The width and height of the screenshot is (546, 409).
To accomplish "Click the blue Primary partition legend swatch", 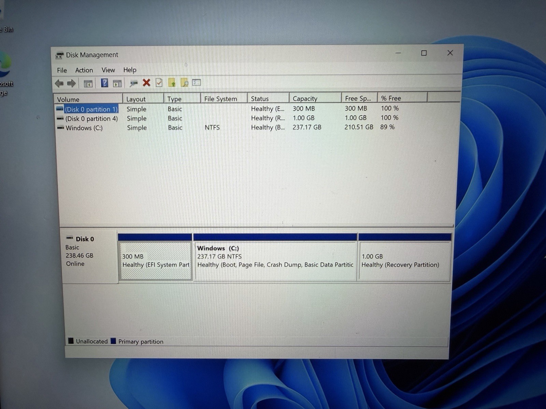I will coord(114,341).
